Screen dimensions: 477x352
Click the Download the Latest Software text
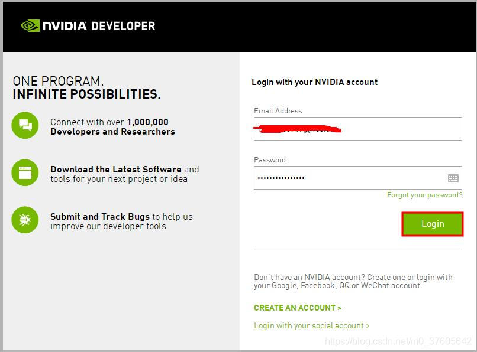[x=116, y=169]
